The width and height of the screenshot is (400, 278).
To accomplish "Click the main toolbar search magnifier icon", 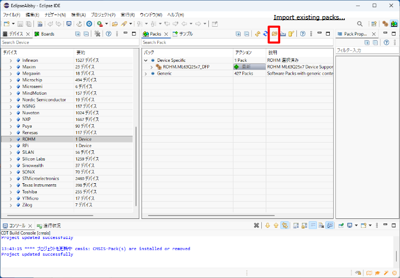I will coord(360,24).
